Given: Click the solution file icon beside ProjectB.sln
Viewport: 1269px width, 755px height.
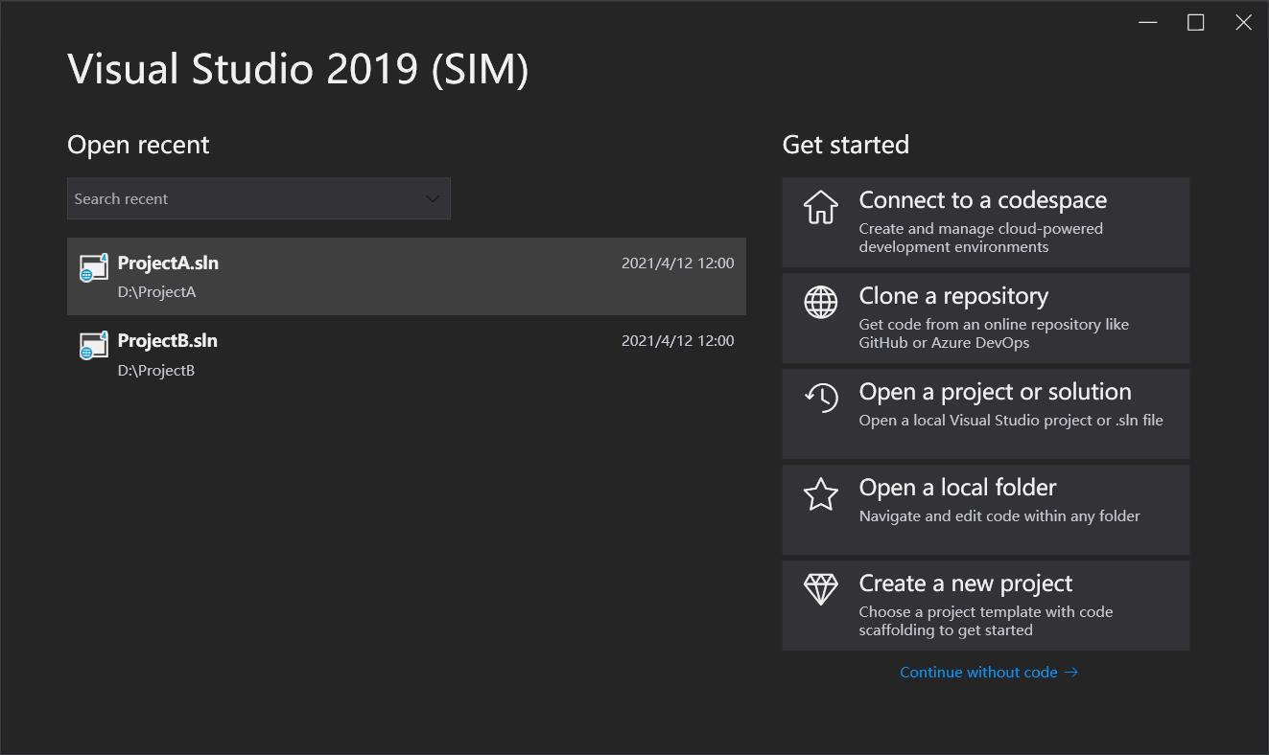Looking at the screenshot, I should (x=93, y=346).
